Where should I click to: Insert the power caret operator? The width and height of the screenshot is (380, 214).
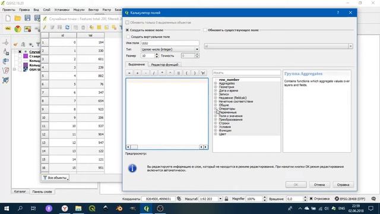[x=170, y=73]
